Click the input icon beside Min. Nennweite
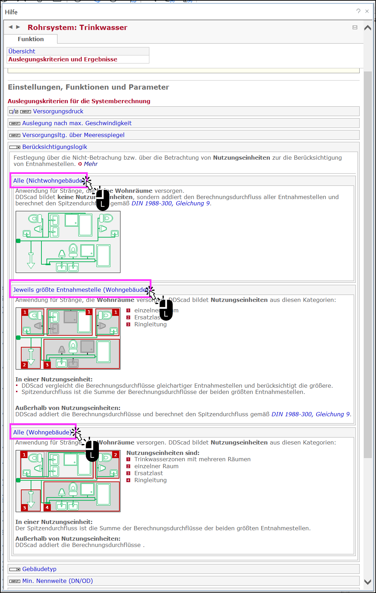The image size is (376, 593). [x=15, y=581]
